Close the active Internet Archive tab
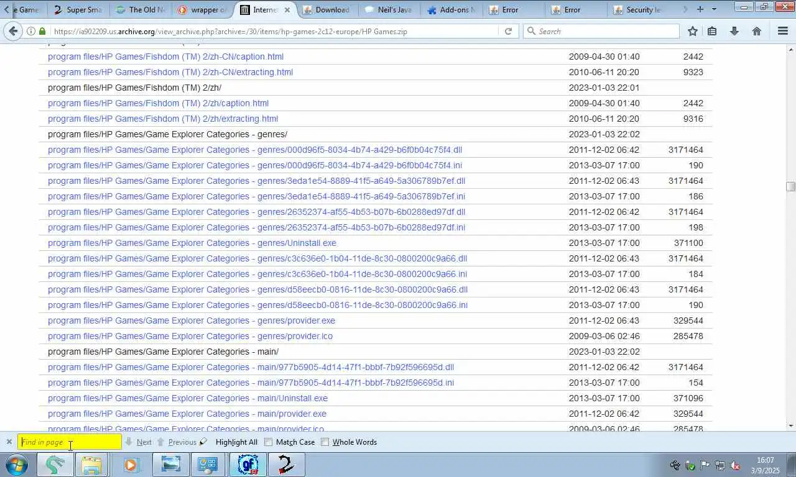 [287, 10]
